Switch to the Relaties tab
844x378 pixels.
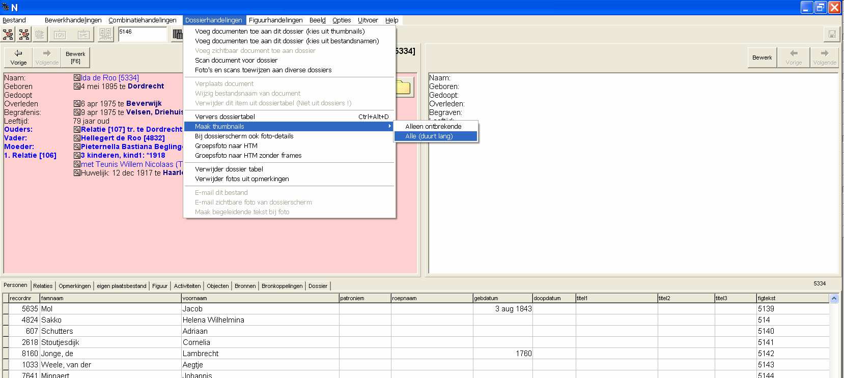[x=43, y=286]
